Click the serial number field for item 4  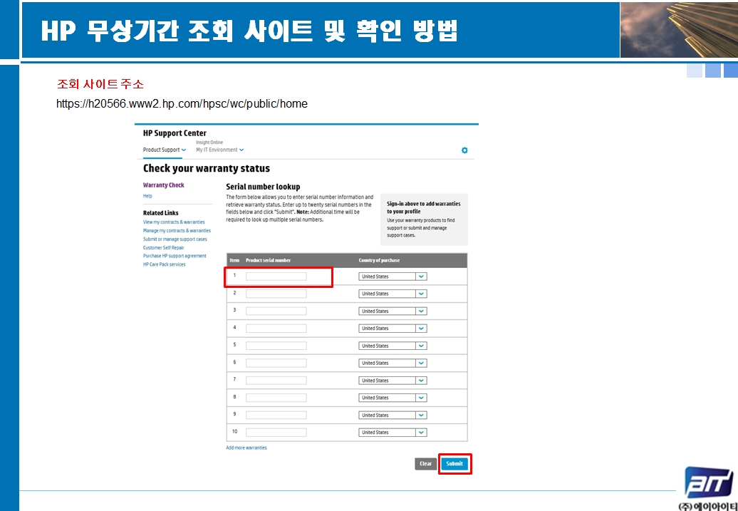point(276,329)
